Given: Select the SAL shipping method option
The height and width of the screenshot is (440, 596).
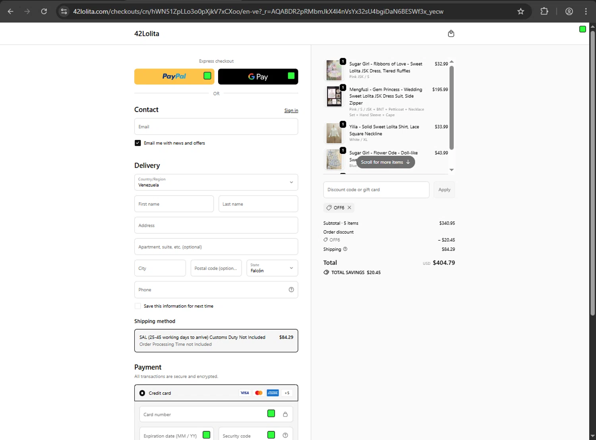Looking at the screenshot, I should click(x=216, y=341).
